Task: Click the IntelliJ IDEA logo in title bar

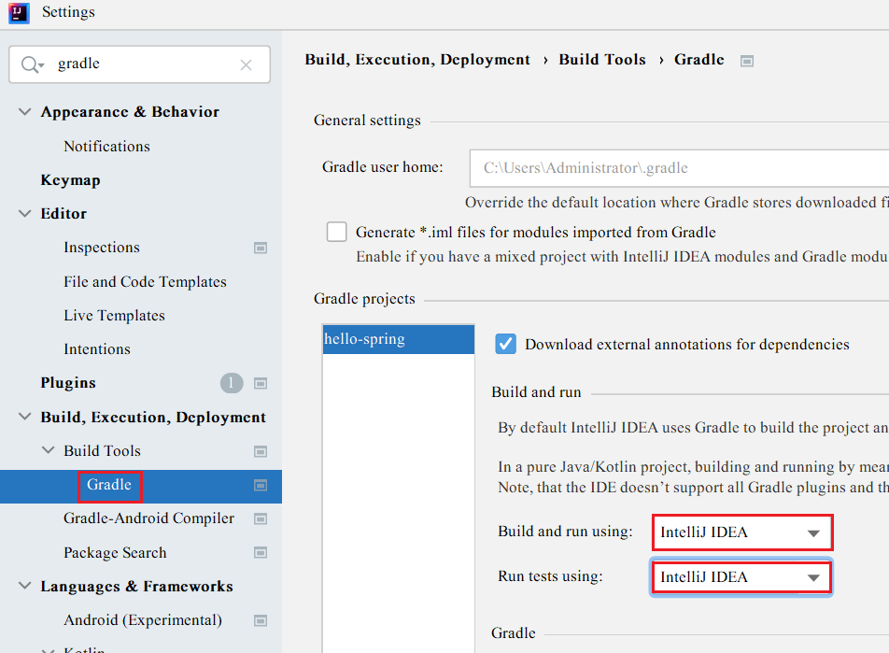Action: [x=19, y=12]
